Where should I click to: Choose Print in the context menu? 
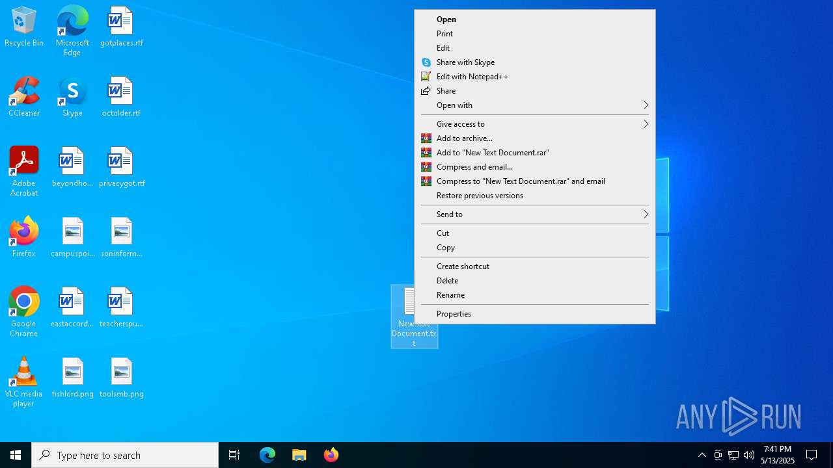pyautogui.click(x=535, y=34)
